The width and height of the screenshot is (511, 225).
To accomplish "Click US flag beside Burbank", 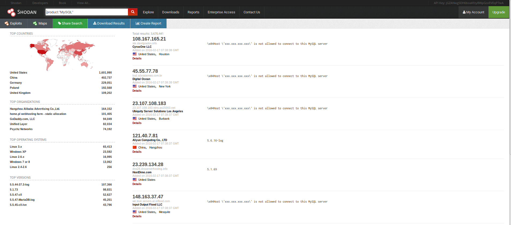I will click(x=135, y=119).
